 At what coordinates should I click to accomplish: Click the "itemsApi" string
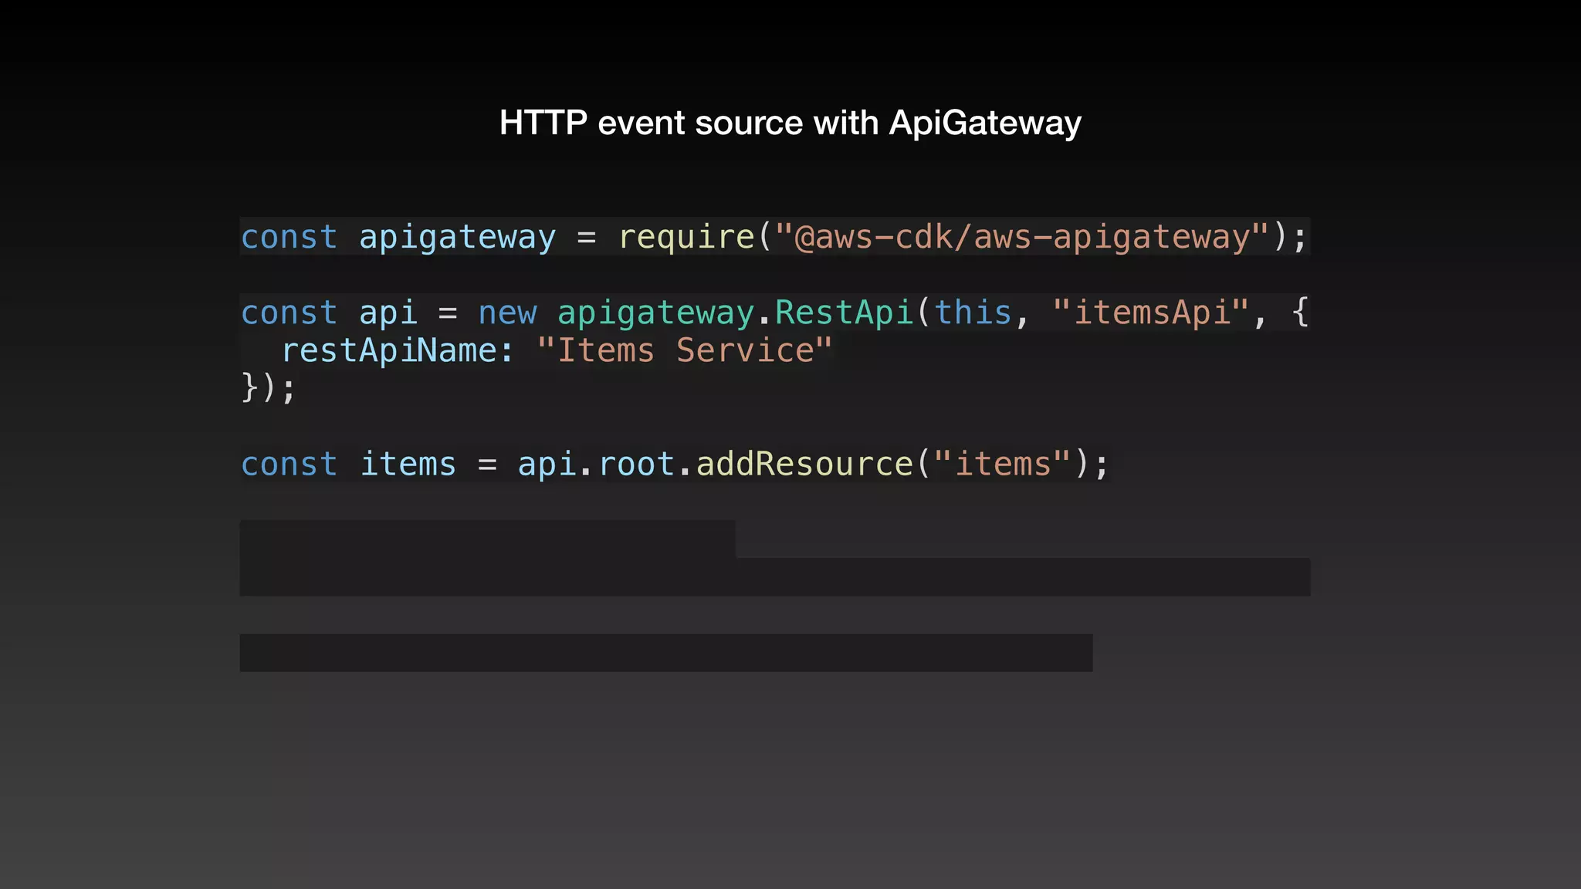(x=1151, y=313)
